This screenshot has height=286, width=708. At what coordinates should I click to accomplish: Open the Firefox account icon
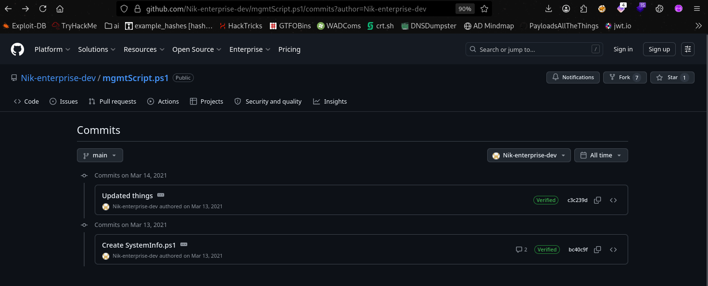click(x=566, y=9)
